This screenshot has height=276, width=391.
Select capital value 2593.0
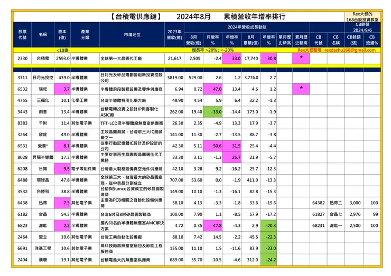[x=62, y=59]
